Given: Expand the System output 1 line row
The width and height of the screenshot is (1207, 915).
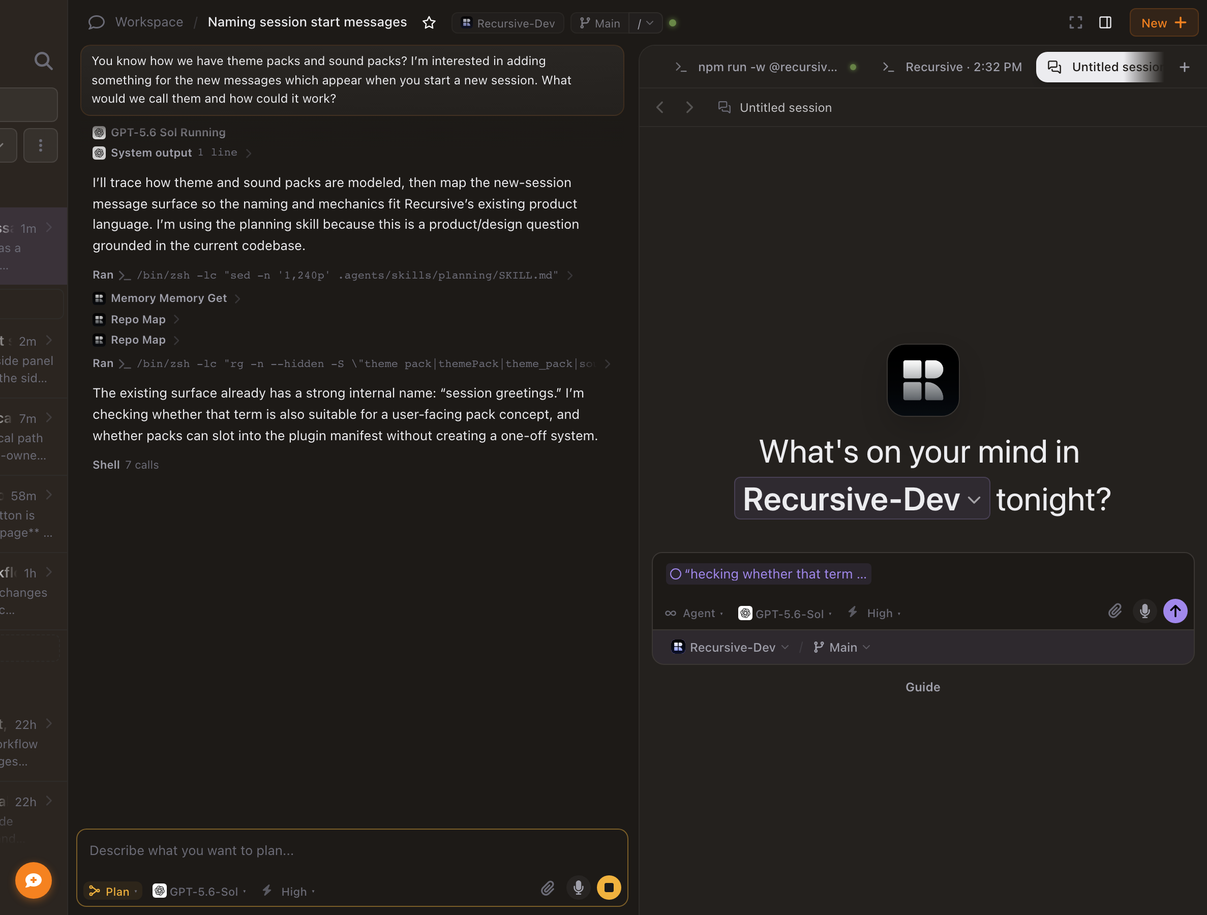Looking at the screenshot, I should pos(172,153).
